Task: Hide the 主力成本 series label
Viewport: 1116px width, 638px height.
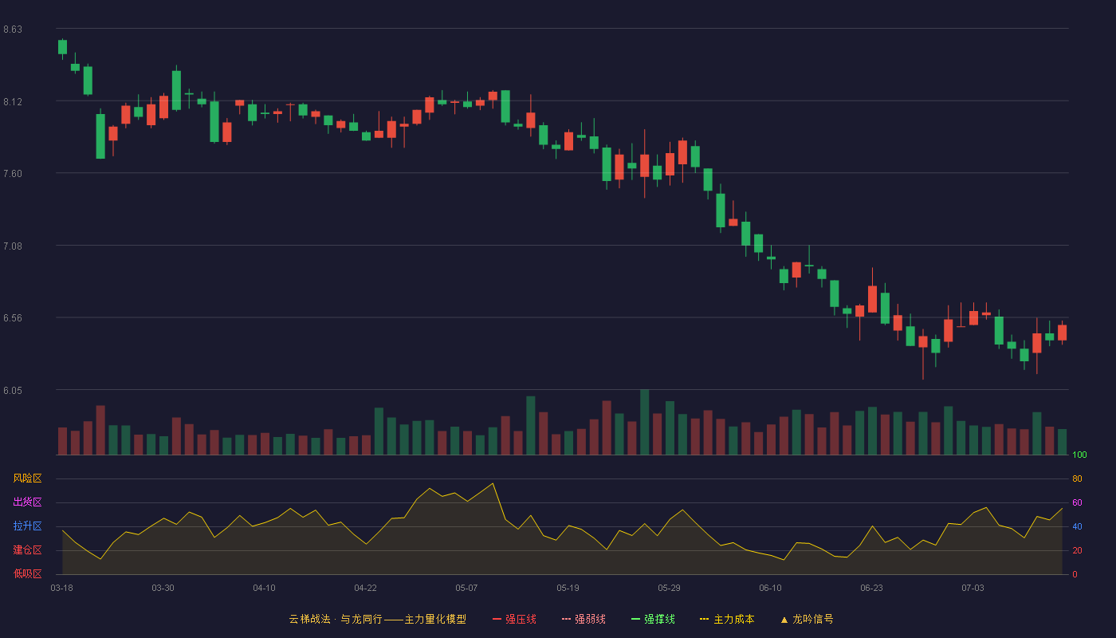Action: pos(733,619)
